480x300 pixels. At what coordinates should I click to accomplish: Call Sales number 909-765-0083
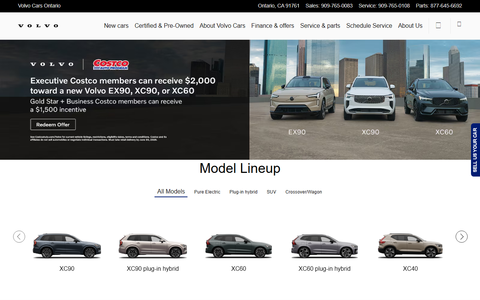point(329,6)
